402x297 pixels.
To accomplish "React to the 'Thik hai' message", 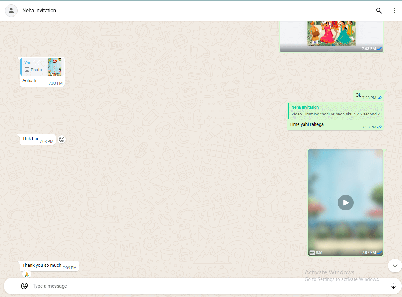I will pos(62,139).
